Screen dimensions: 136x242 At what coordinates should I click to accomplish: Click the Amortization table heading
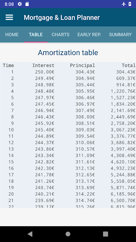[68, 53]
